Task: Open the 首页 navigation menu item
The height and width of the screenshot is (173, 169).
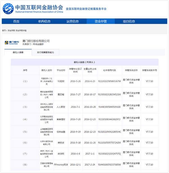Action: pyautogui.click(x=16, y=21)
